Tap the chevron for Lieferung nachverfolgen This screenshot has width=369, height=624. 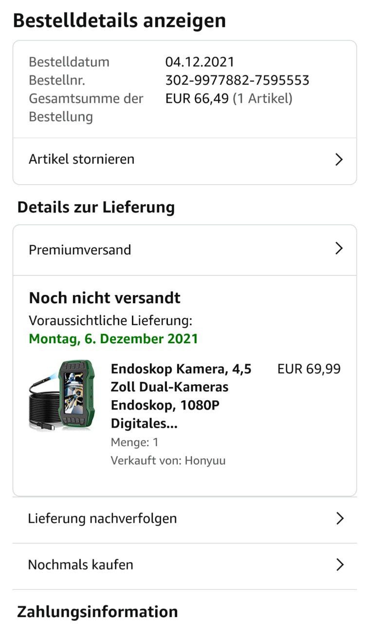tap(340, 518)
